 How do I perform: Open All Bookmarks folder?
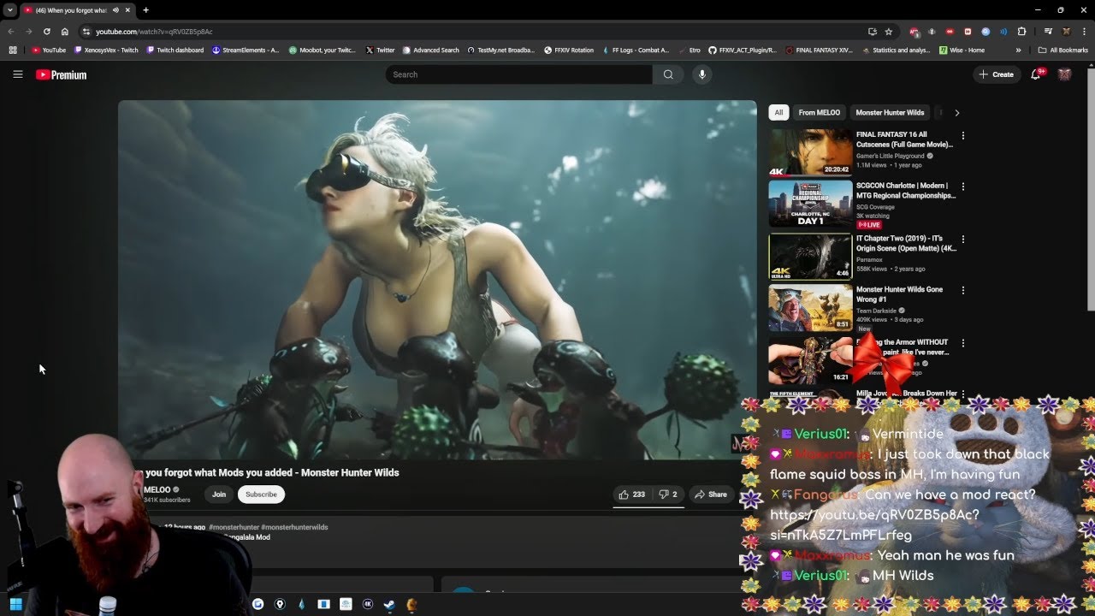tap(1063, 50)
